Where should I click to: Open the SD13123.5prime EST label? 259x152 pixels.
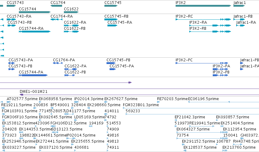coord(67,129)
